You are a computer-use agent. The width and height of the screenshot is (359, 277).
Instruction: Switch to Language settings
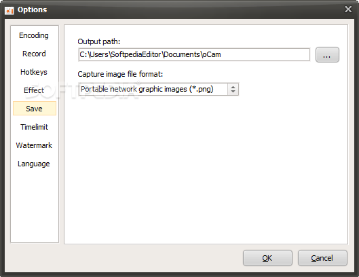[34, 164]
